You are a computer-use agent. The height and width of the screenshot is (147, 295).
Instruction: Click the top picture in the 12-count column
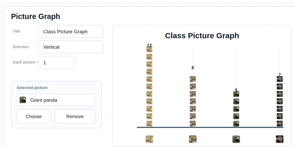click(149, 49)
